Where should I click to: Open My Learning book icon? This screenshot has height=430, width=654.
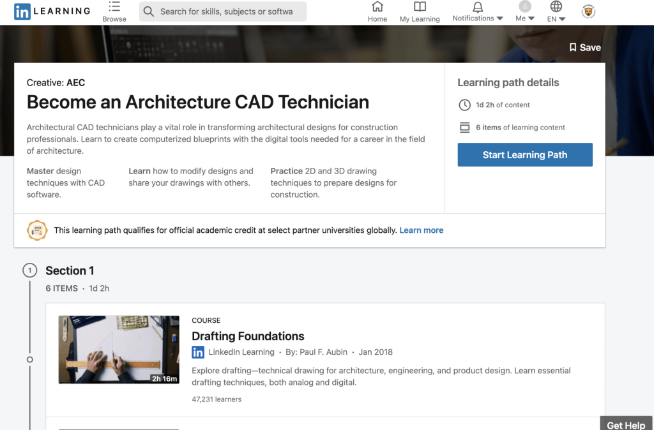tap(420, 6)
